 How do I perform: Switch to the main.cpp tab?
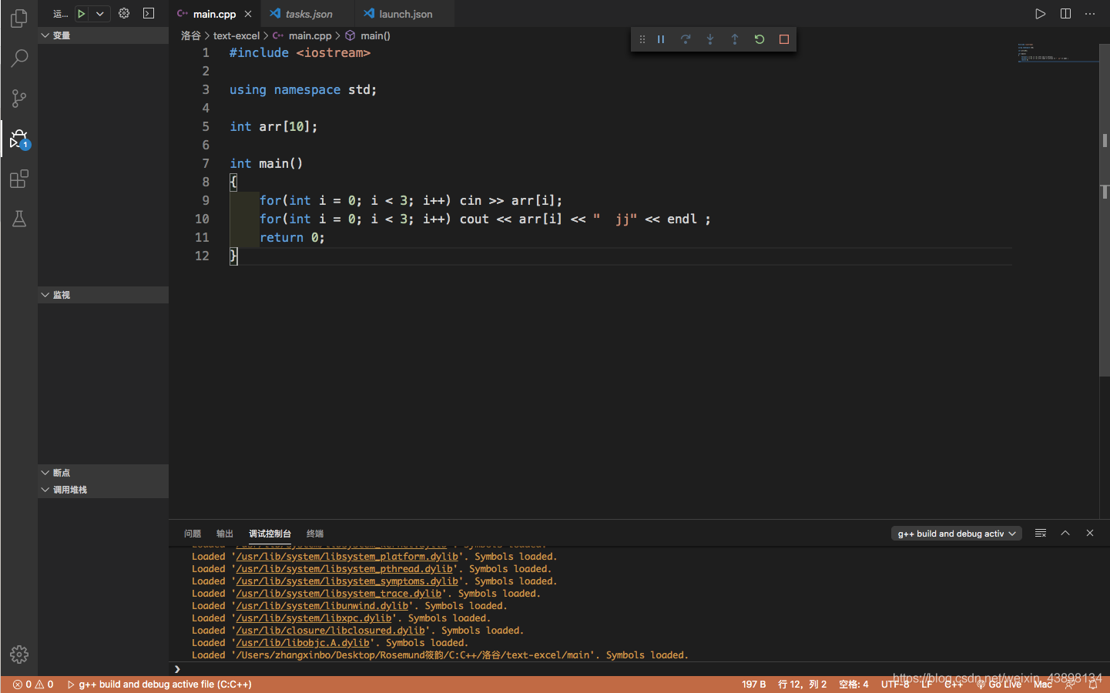(214, 14)
